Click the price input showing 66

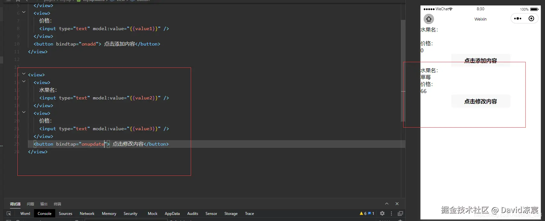tap(480, 91)
